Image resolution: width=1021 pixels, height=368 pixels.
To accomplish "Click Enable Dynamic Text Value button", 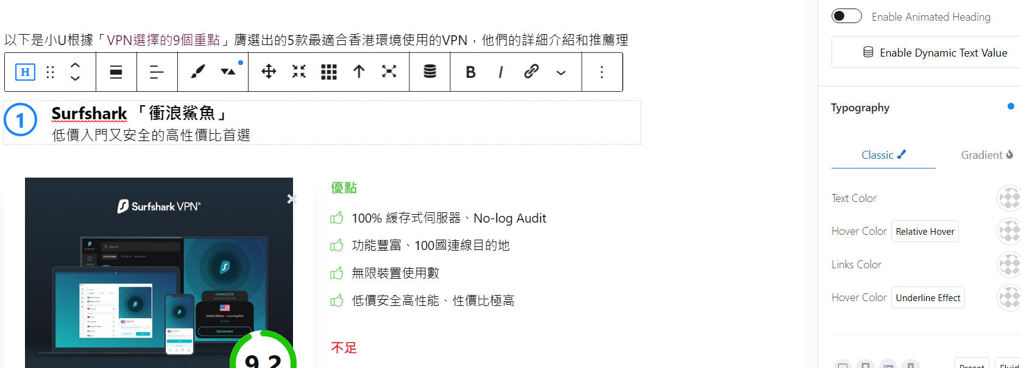I will [934, 52].
